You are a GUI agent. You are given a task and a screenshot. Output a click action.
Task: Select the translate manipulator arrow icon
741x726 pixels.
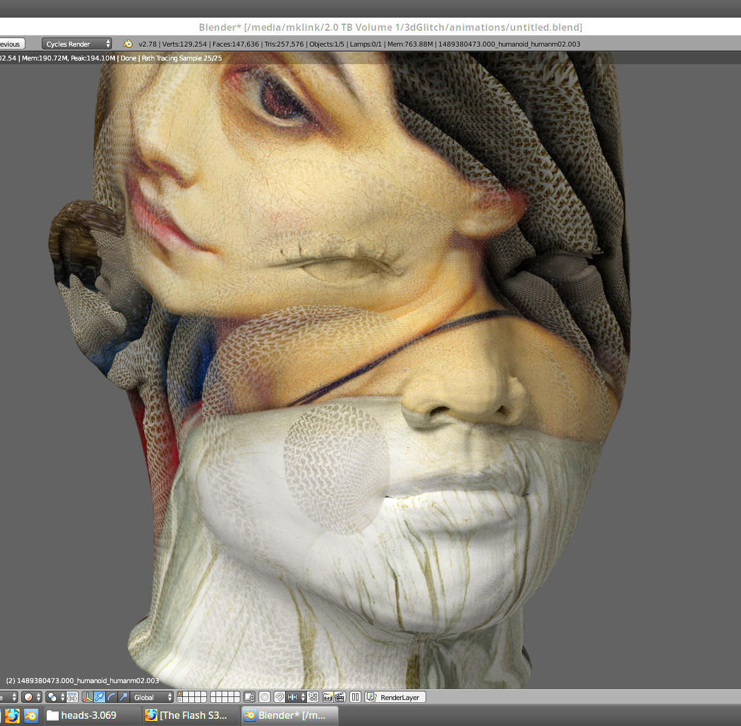100,697
